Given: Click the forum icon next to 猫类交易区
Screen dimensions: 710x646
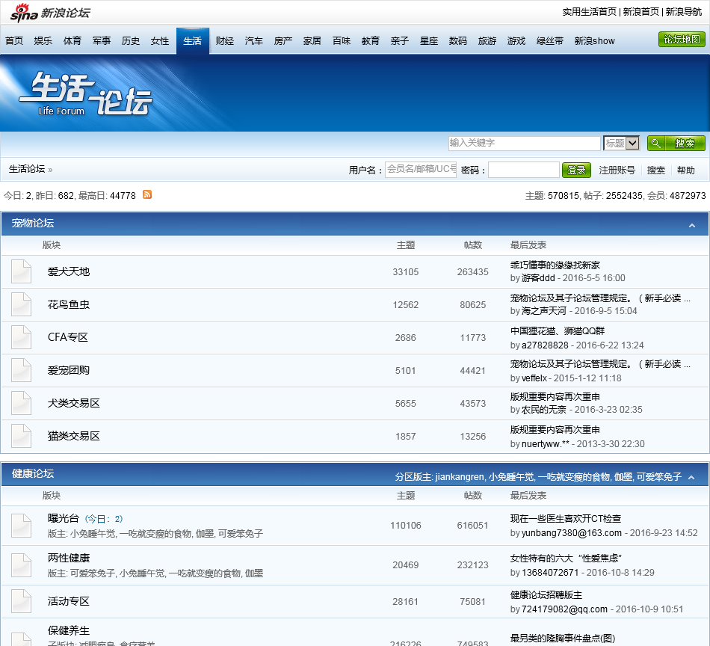Looking at the screenshot, I should click(21, 436).
